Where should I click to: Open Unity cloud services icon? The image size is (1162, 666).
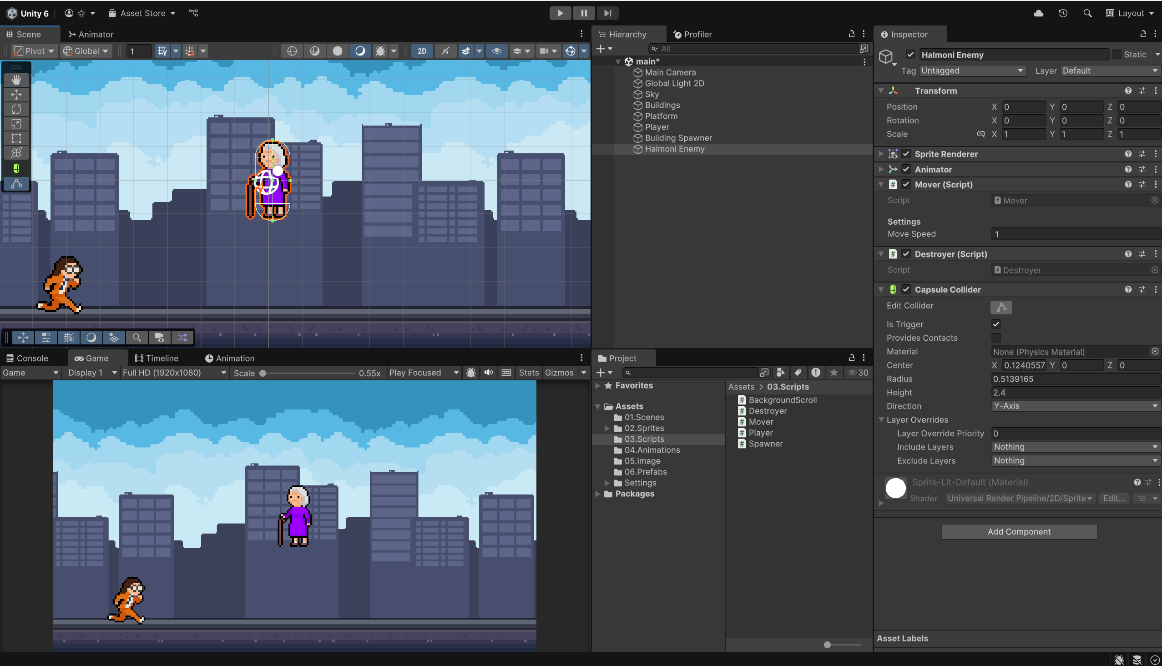coord(1039,13)
